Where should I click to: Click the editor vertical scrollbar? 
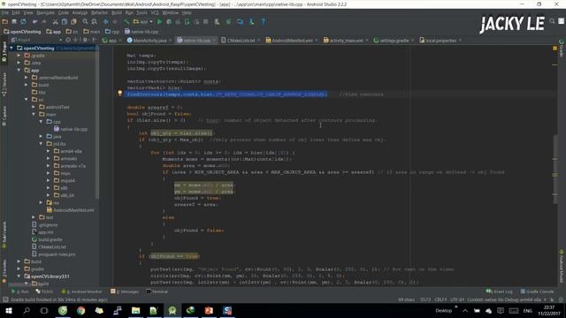pyautogui.click(x=555, y=170)
